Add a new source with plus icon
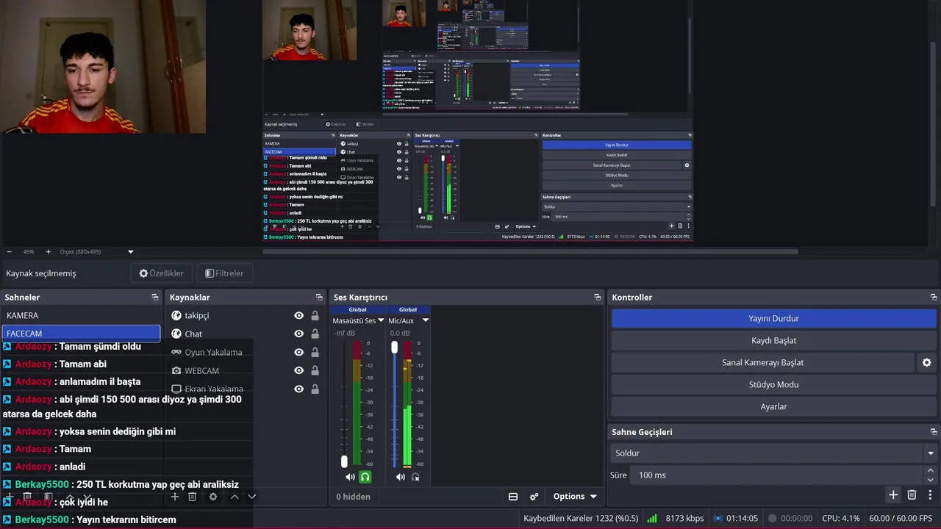 click(175, 497)
